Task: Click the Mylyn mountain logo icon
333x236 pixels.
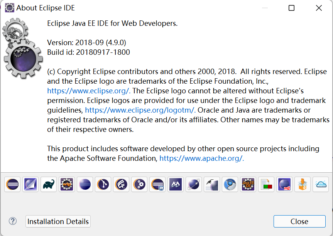Action: tap(175, 184)
